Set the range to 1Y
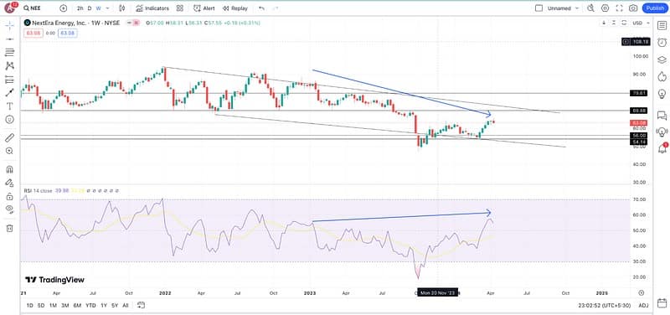The height and width of the screenshot is (315, 670). tap(104, 305)
